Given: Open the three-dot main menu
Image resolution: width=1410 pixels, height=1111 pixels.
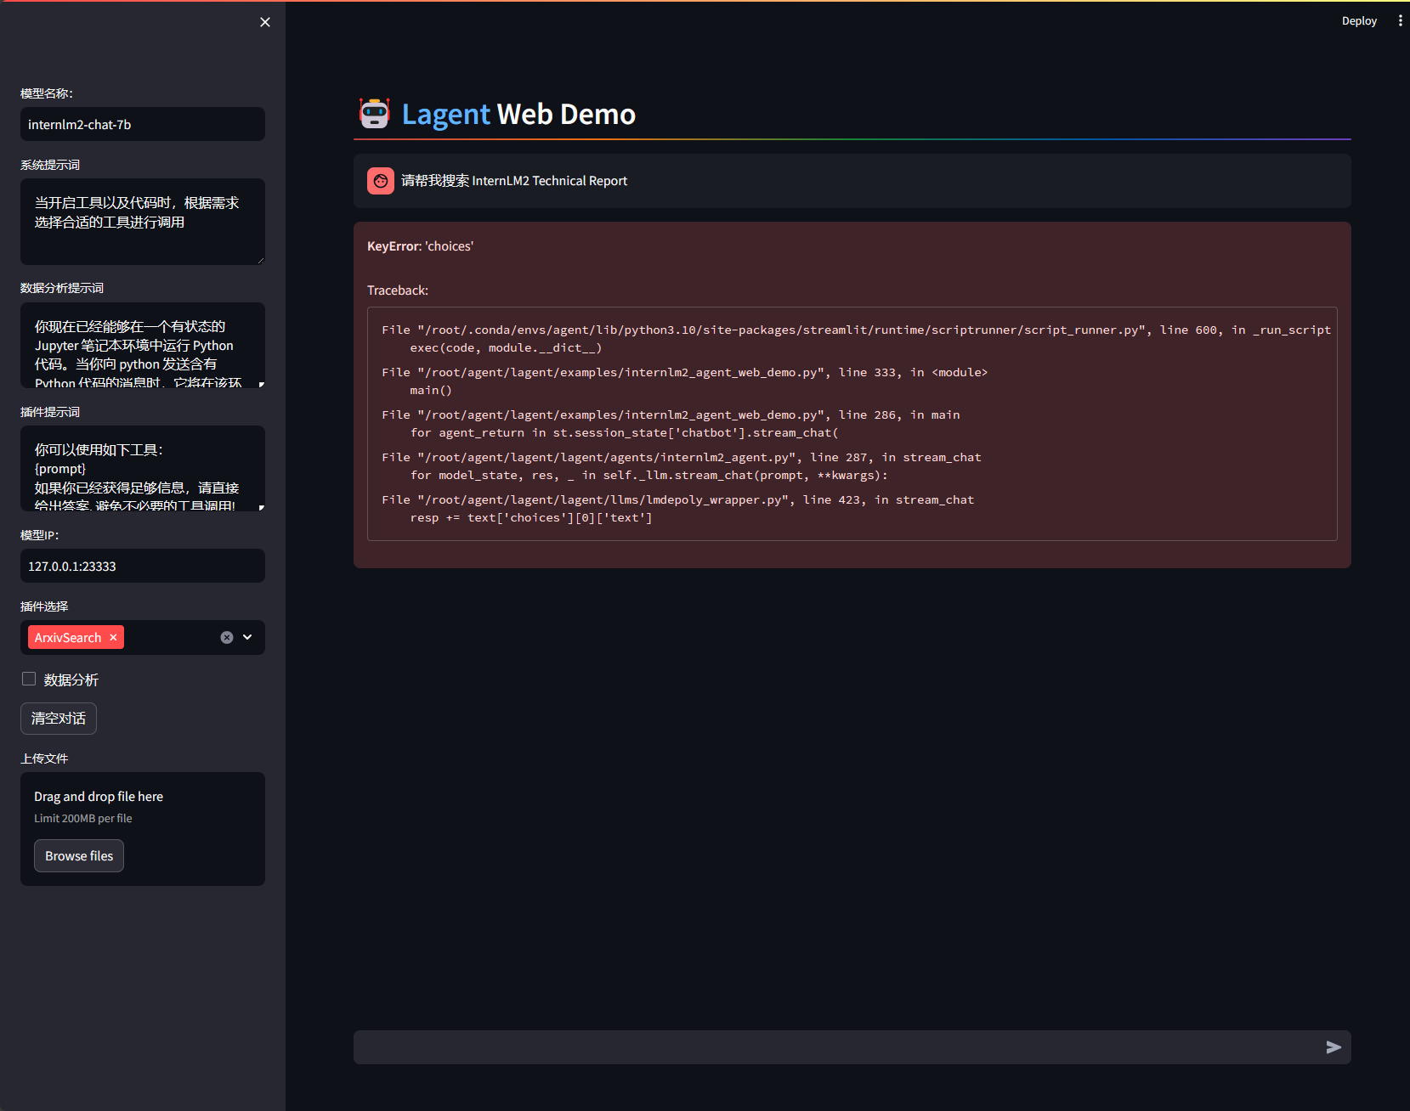Looking at the screenshot, I should 1400,20.
